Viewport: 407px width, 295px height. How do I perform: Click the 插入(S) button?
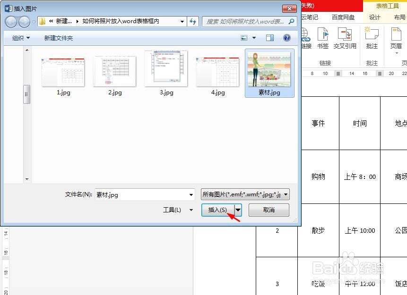point(218,210)
